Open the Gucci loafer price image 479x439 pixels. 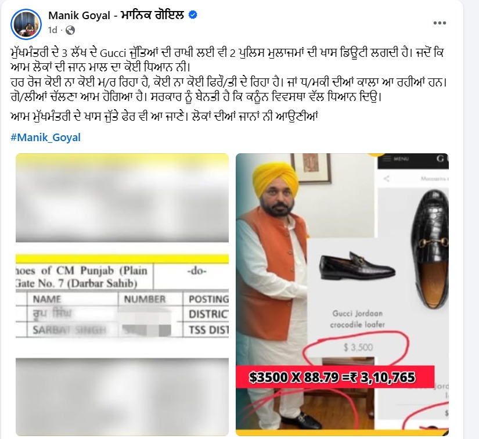[342, 294]
